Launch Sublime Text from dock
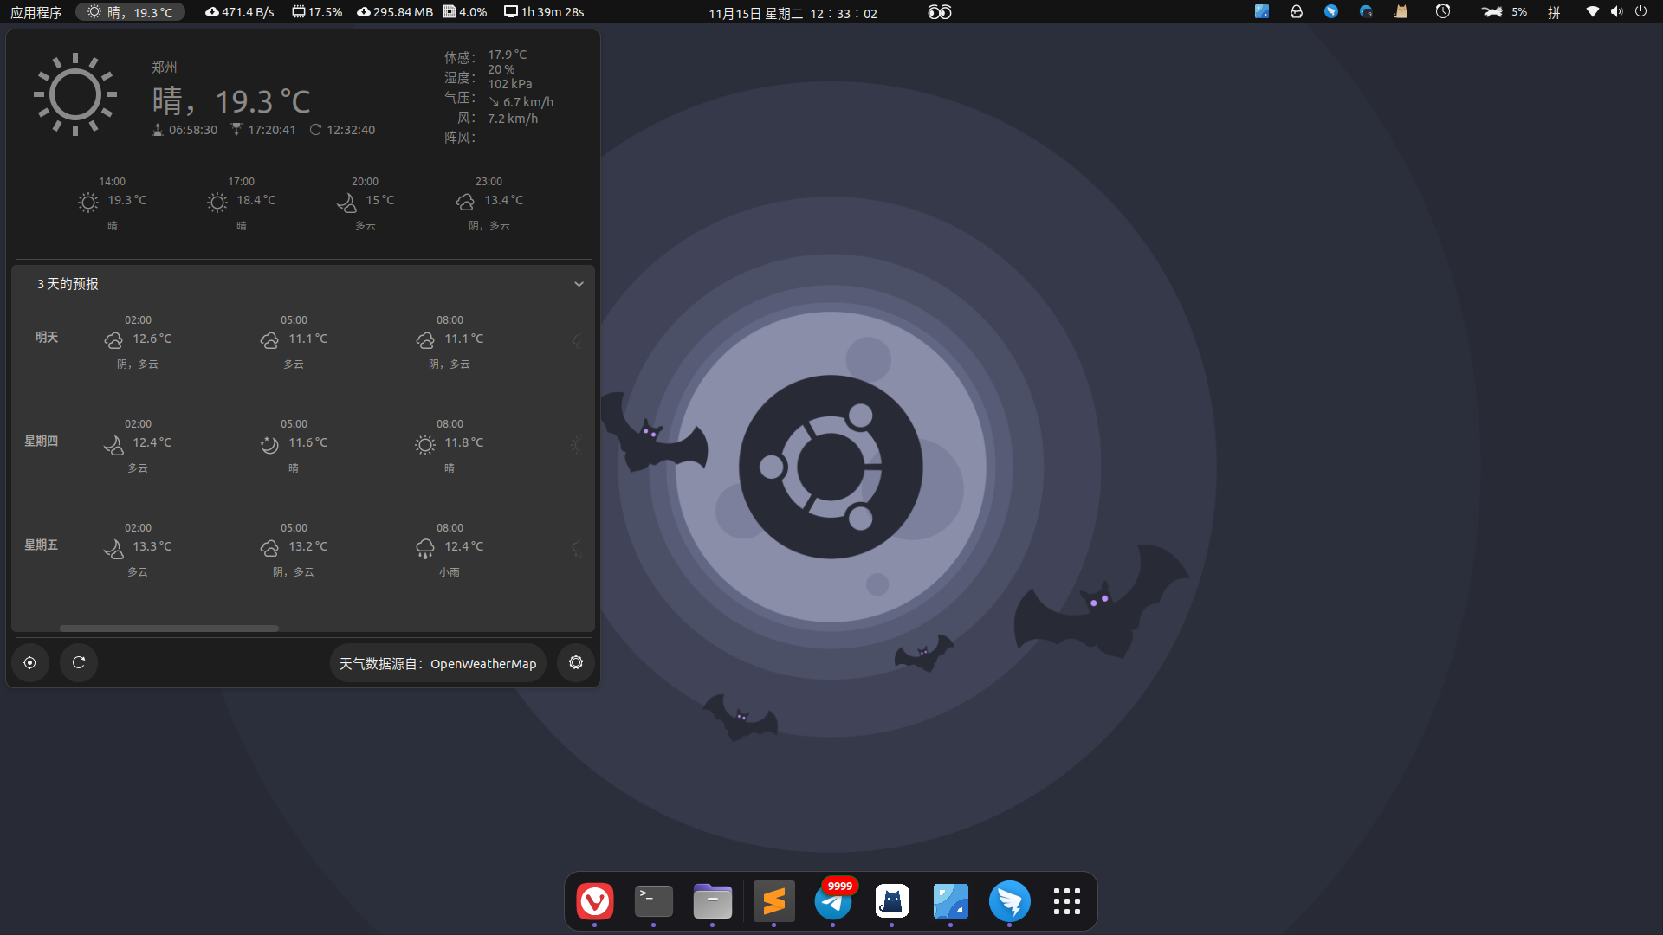 pyautogui.click(x=774, y=901)
